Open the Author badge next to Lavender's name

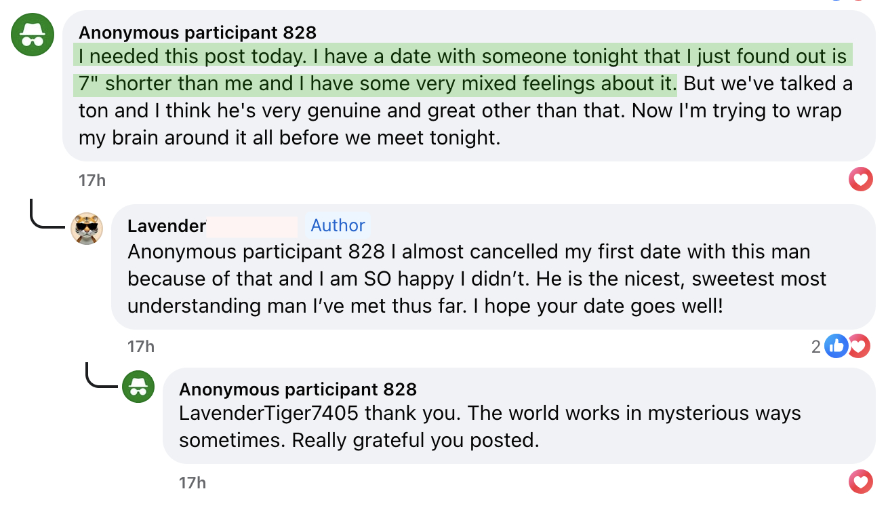tap(337, 225)
